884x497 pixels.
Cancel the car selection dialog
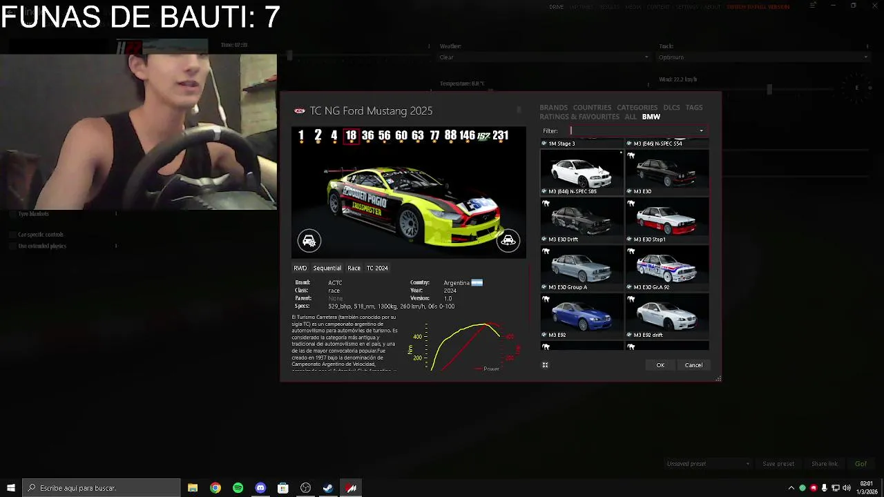[693, 365]
